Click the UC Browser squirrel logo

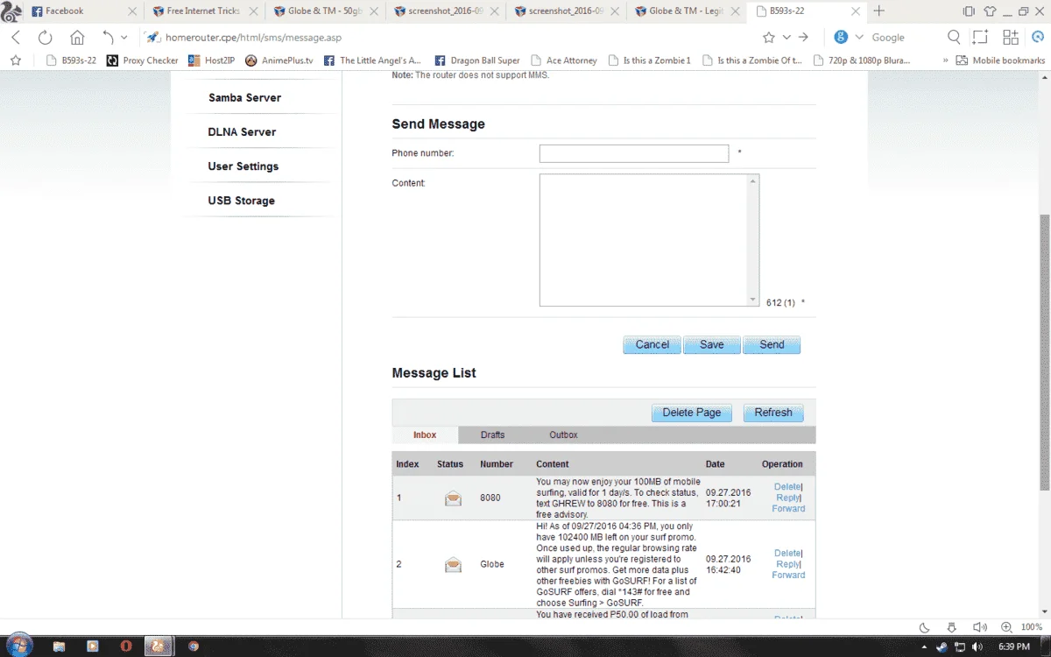click(x=11, y=11)
